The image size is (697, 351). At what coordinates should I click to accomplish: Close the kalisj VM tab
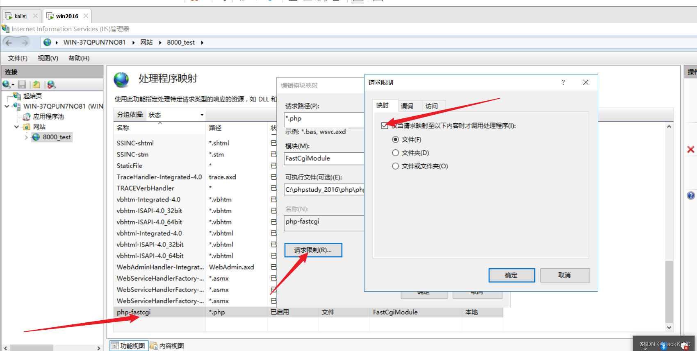(x=35, y=16)
